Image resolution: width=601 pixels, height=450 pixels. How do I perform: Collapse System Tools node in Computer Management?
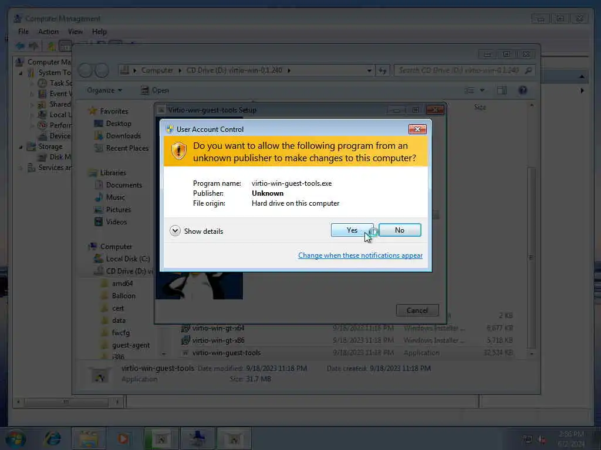(21, 73)
